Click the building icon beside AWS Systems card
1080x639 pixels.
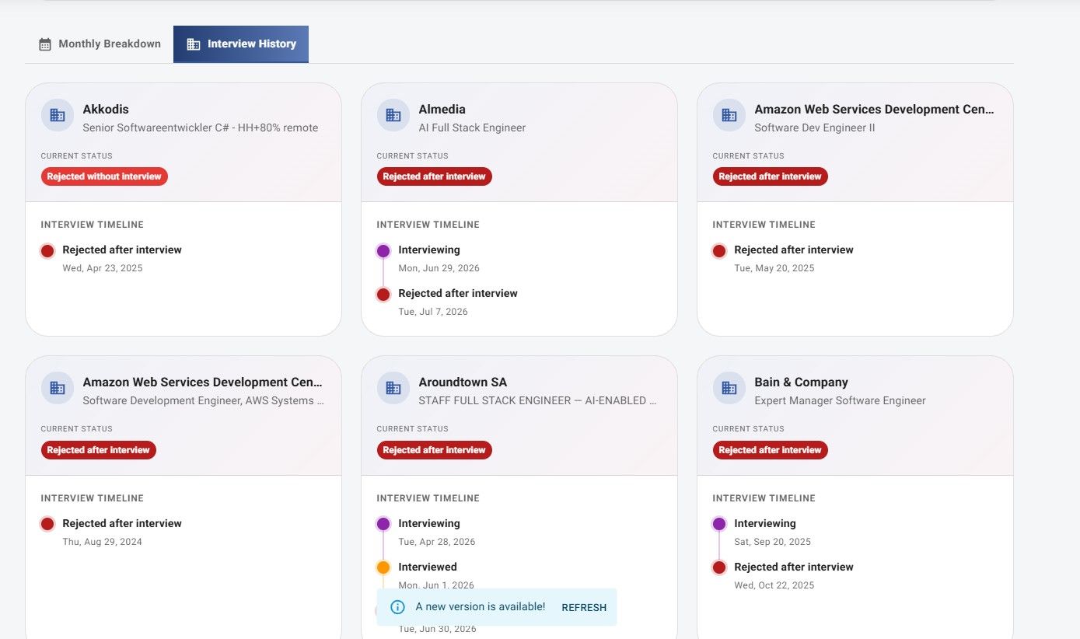click(x=58, y=388)
